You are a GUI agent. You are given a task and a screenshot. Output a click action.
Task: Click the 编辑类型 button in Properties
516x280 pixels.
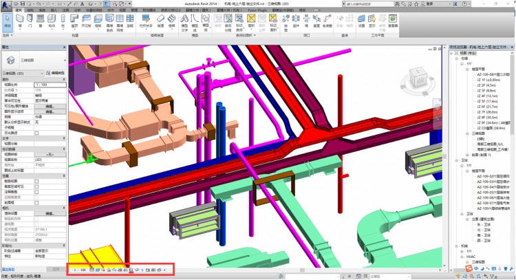pos(55,73)
